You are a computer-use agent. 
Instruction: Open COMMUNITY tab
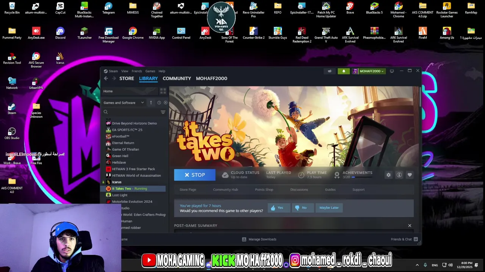(177, 78)
